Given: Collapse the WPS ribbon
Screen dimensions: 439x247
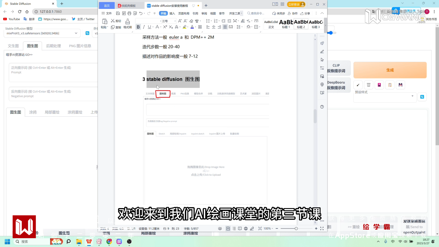Looking at the screenshot, I should pyautogui.click(x=322, y=13).
